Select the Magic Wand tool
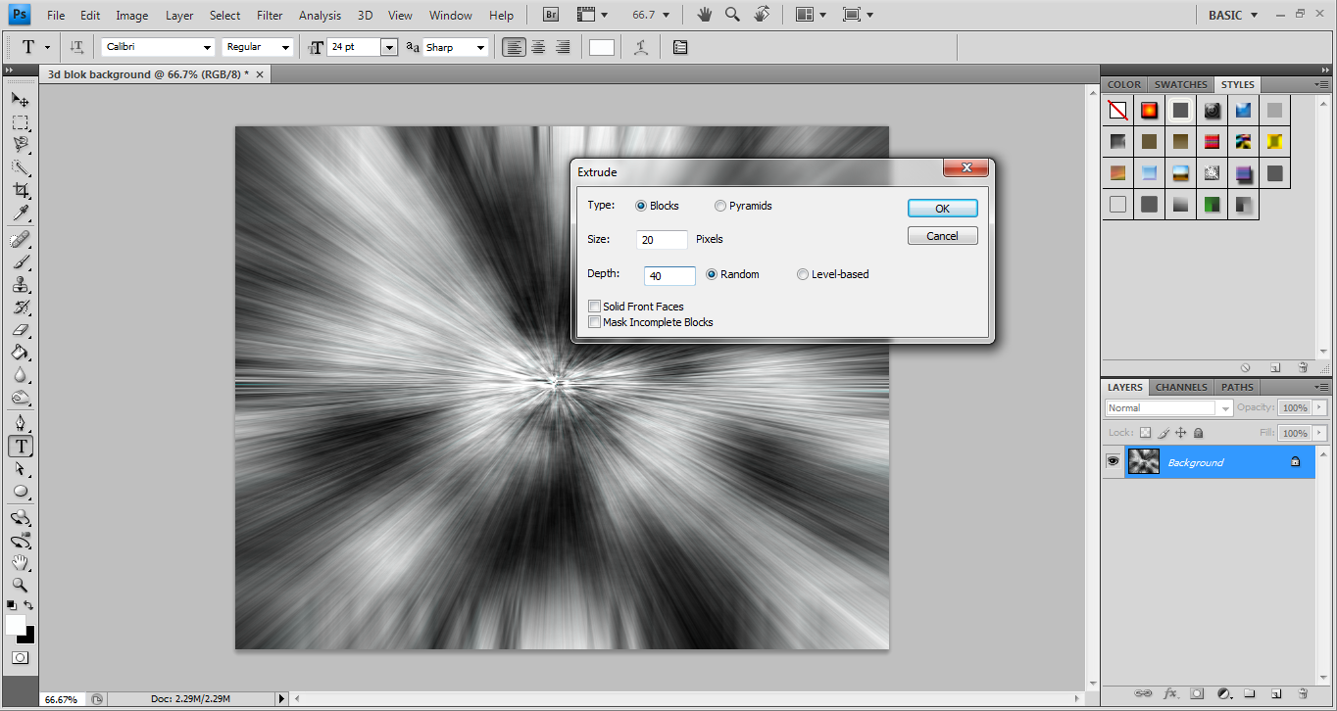 [x=20, y=167]
